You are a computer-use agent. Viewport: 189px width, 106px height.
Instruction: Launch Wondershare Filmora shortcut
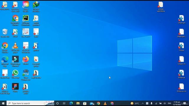[15, 61]
